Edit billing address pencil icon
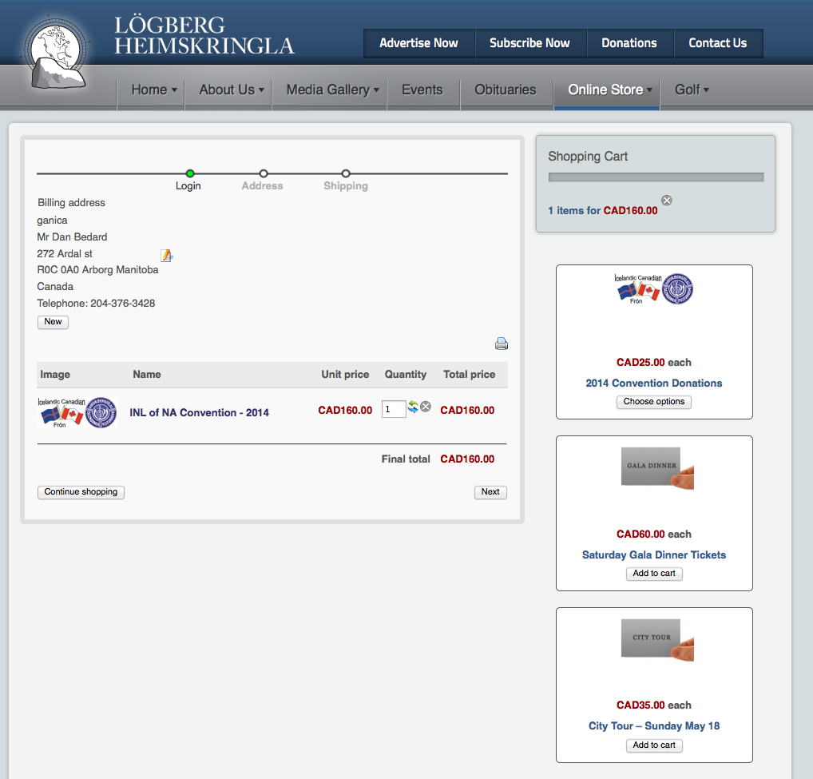 click(x=166, y=255)
